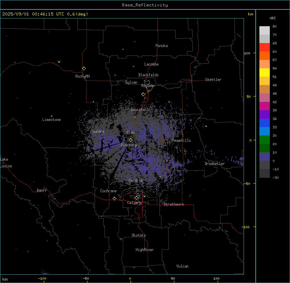290x283 pixels.
Task: Click the RockyMH label
Action: tap(82, 76)
